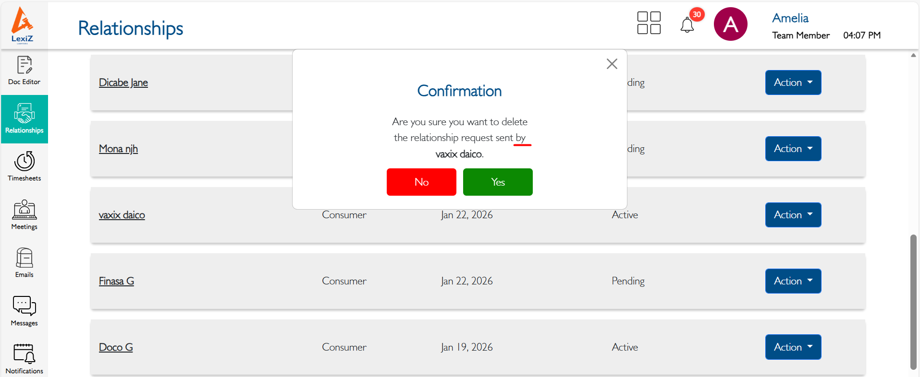Click the LexiZ logo
This screenshot has width=920, height=377.
pyautogui.click(x=22, y=25)
